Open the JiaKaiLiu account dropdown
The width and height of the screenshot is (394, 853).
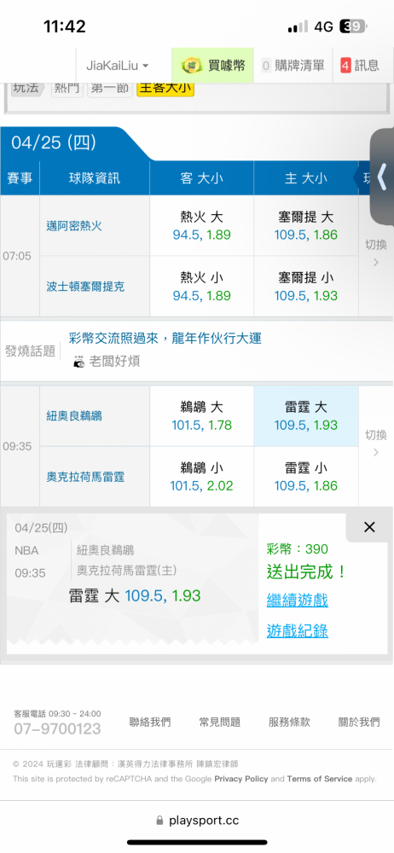pos(117,66)
